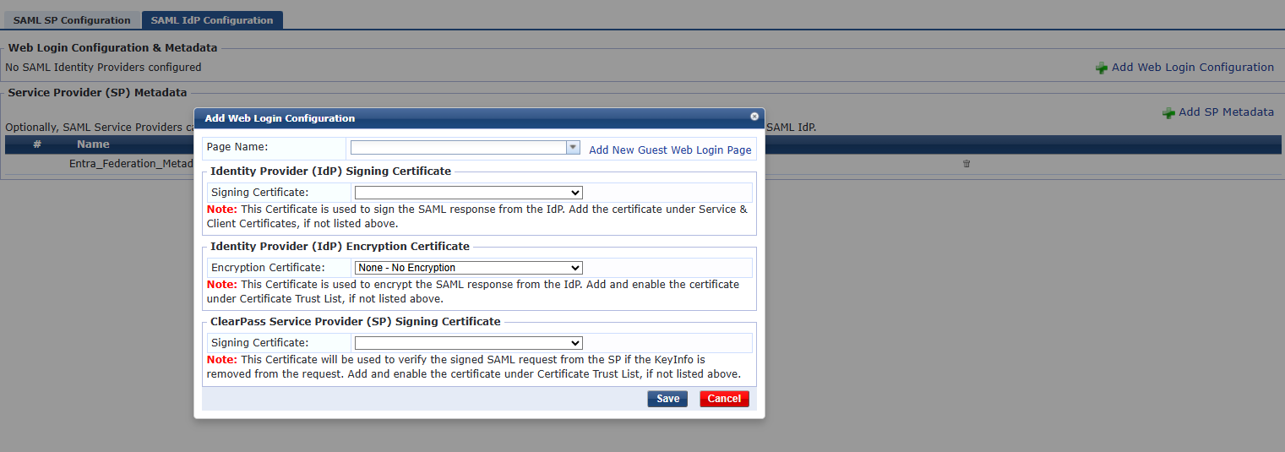Click Add SP Metadata link
The image size is (1285, 452).
coord(1226,112)
